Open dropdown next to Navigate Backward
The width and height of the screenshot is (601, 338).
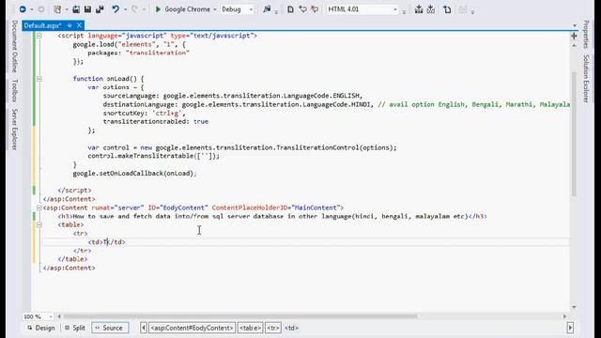(31, 9)
